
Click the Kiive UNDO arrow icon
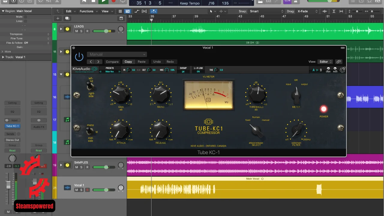[x=328, y=70]
